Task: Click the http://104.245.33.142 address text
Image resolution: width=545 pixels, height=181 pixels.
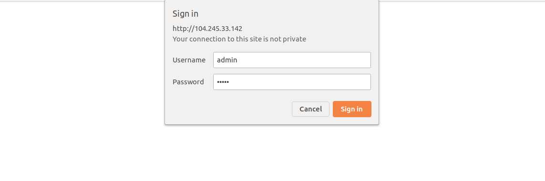Action: [x=207, y=29]
